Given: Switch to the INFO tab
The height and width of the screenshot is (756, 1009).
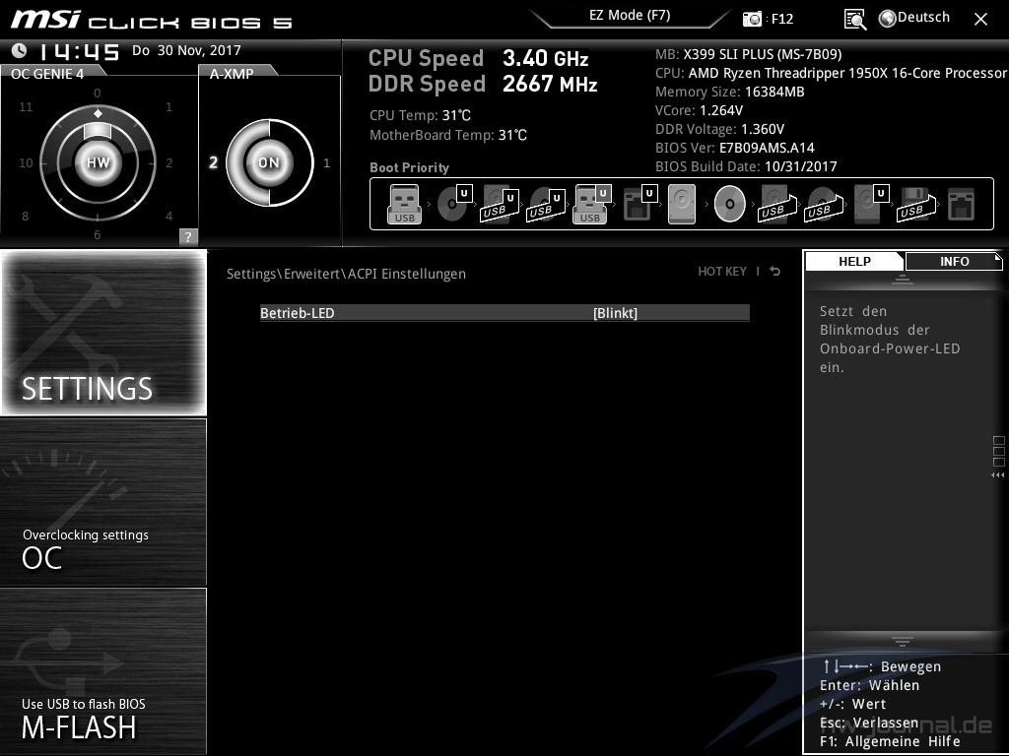Looking at the screenshot, I should [954, 262].
